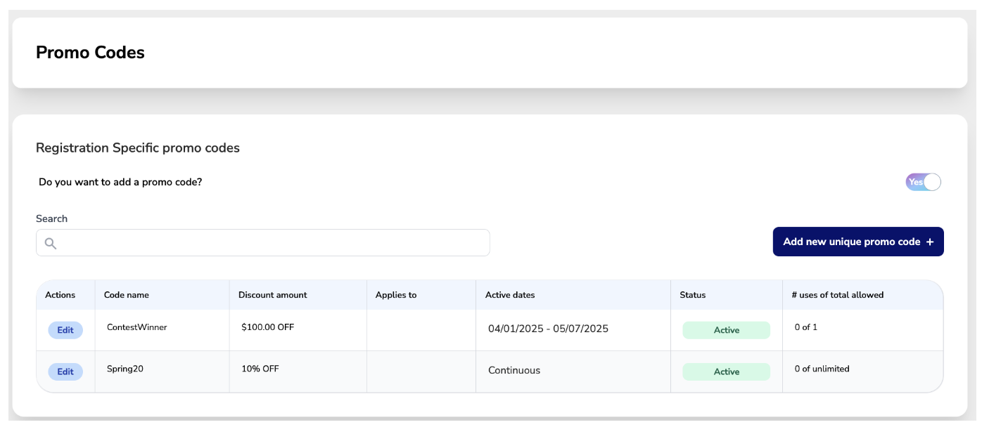Edit the ContestWinner promo code

tap(65, 329)
